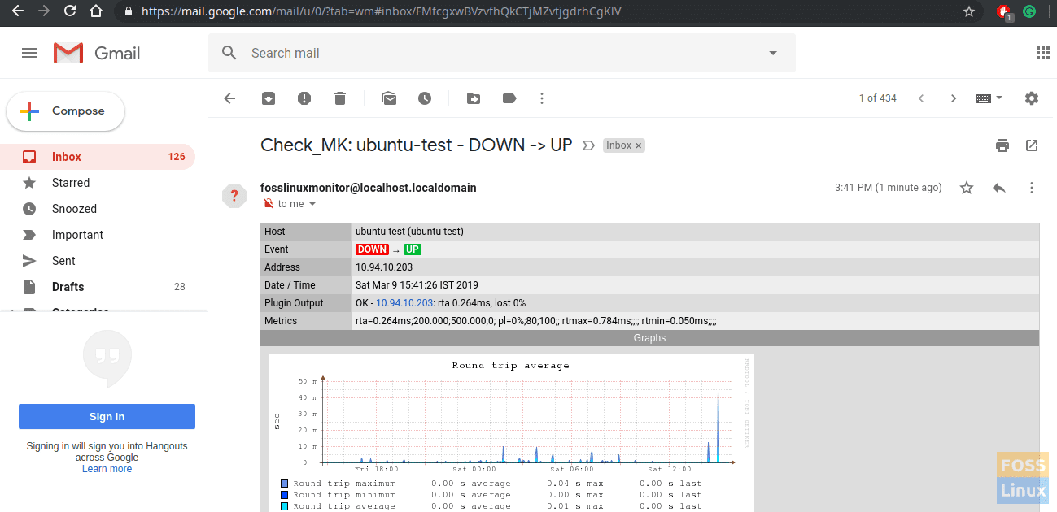Click the site security lock icon
The height and width of the screenshot is (512, 1057).
127,11
